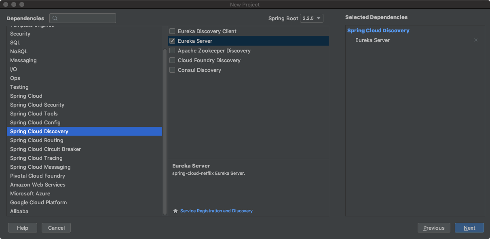Select the Security dependency category
This screenshot has width=490, height=239.
click(20, 34)
